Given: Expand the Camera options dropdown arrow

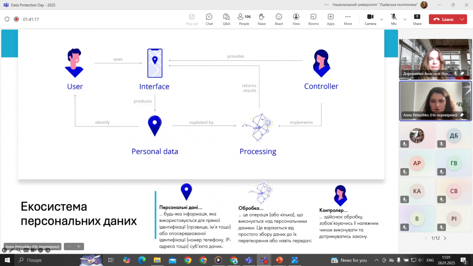Looking at the screenshot, I should tap(382, 19).
